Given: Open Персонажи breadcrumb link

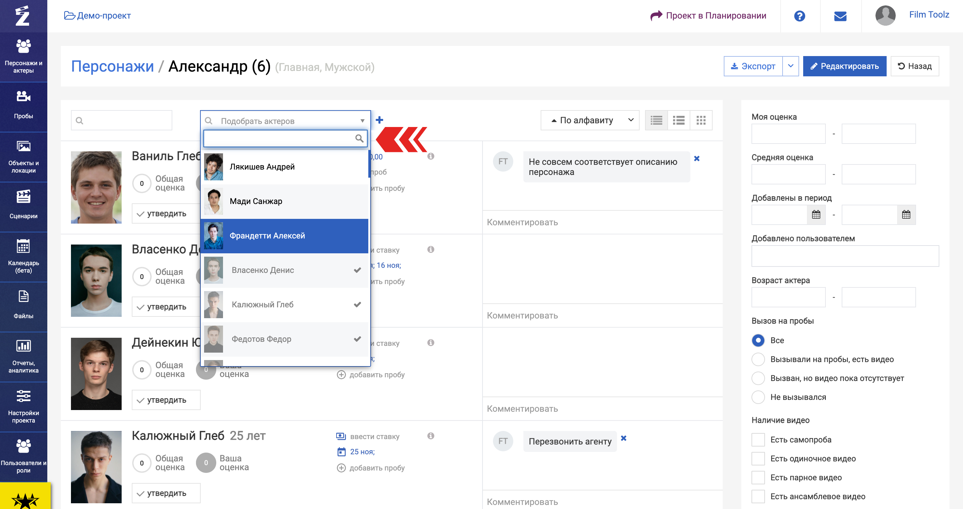Looking at the screenshot, I should click(113, 67).
